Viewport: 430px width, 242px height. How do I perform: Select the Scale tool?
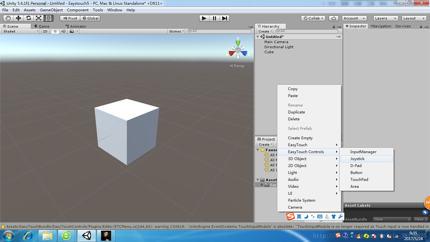point(38,18)
